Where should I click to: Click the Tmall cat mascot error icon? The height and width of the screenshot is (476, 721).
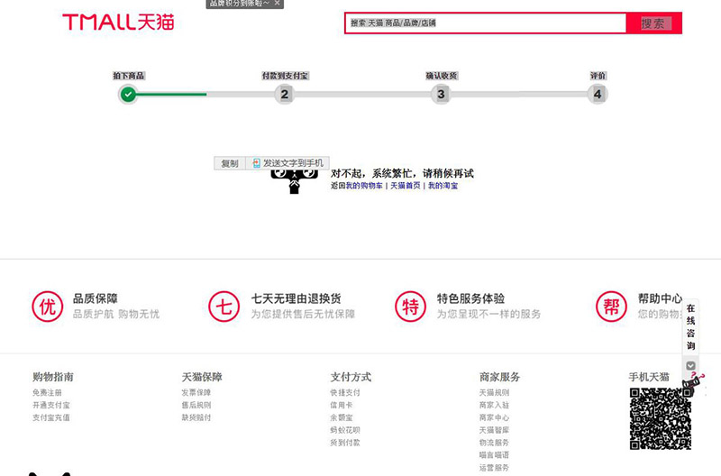tap(293, 180)
